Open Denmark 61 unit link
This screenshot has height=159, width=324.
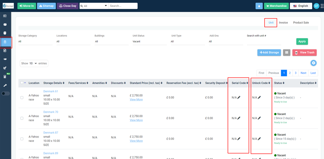click(51, 91)
